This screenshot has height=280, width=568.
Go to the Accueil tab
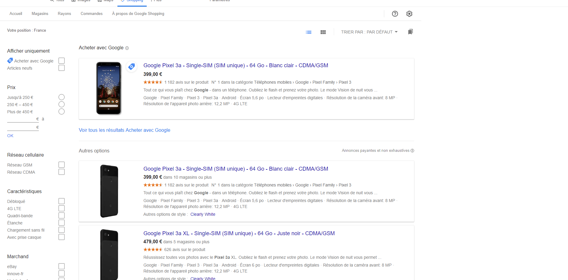coord(16,14)
